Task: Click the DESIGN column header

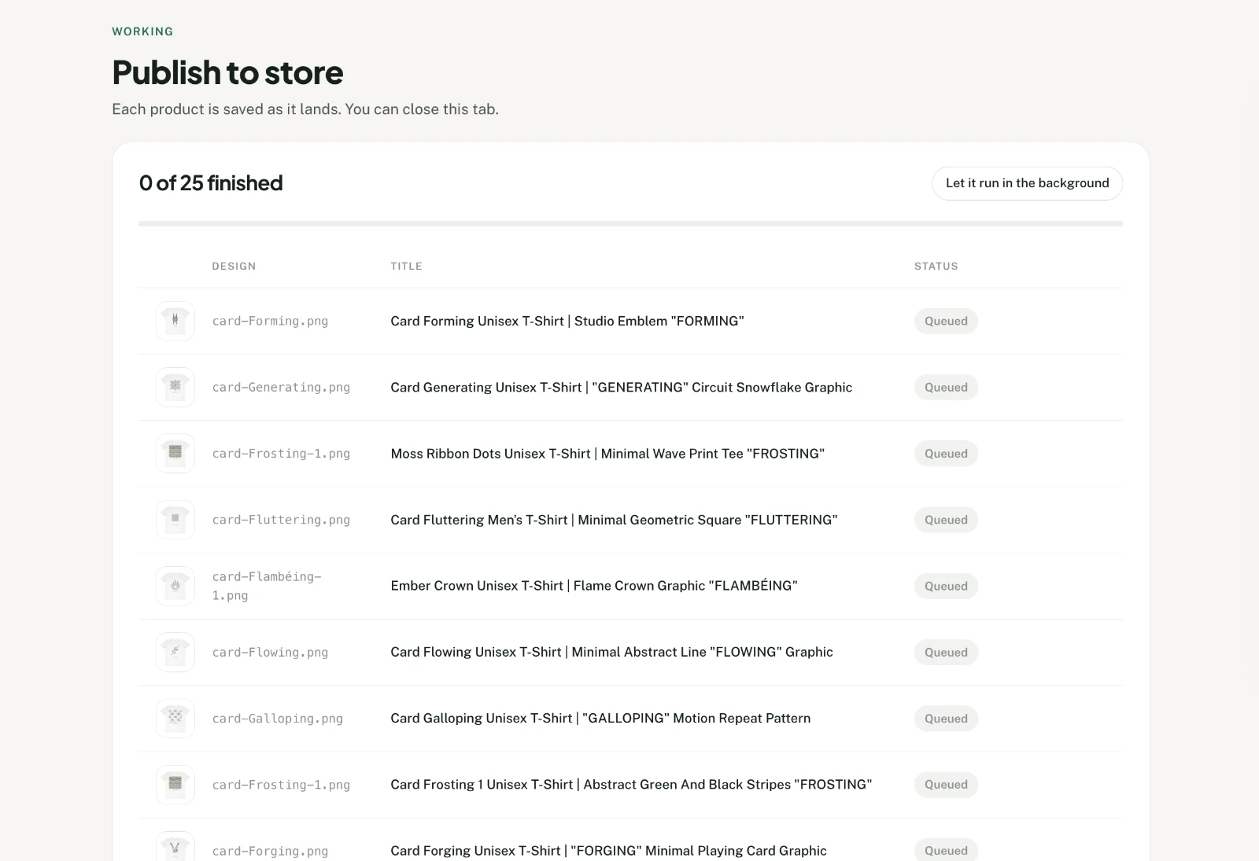Action: (234, 266)
